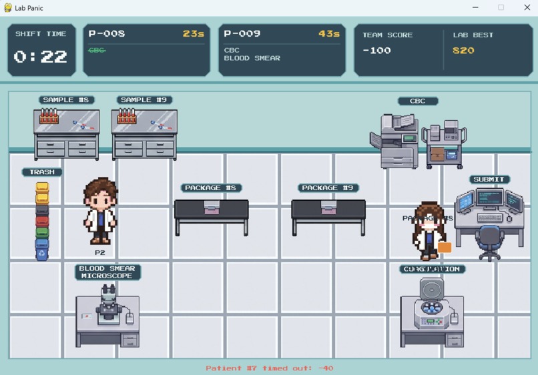
Task: Click the crossed-out CBC in P-008
Action: (97, 51)
